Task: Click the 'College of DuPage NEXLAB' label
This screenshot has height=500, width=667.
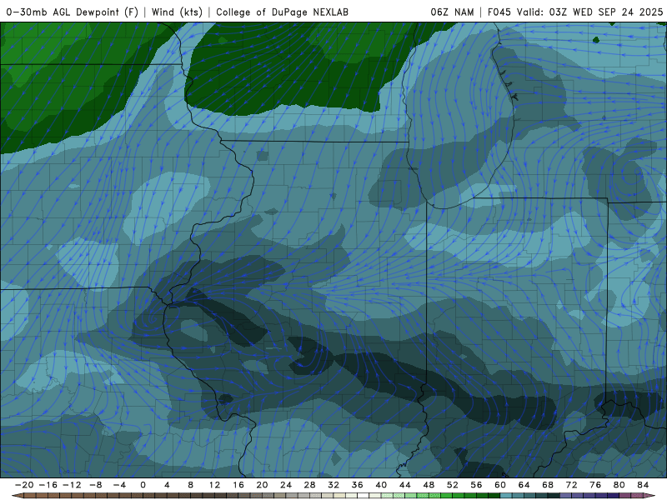Action: click(x=282, y=12)
